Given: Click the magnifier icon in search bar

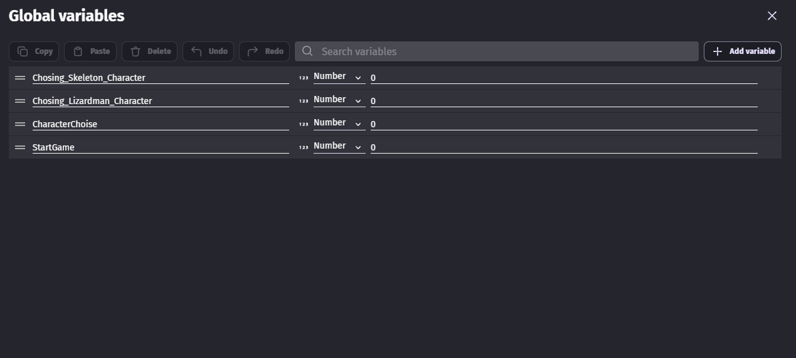Looking at the screenshot, I should pos(307,51).
